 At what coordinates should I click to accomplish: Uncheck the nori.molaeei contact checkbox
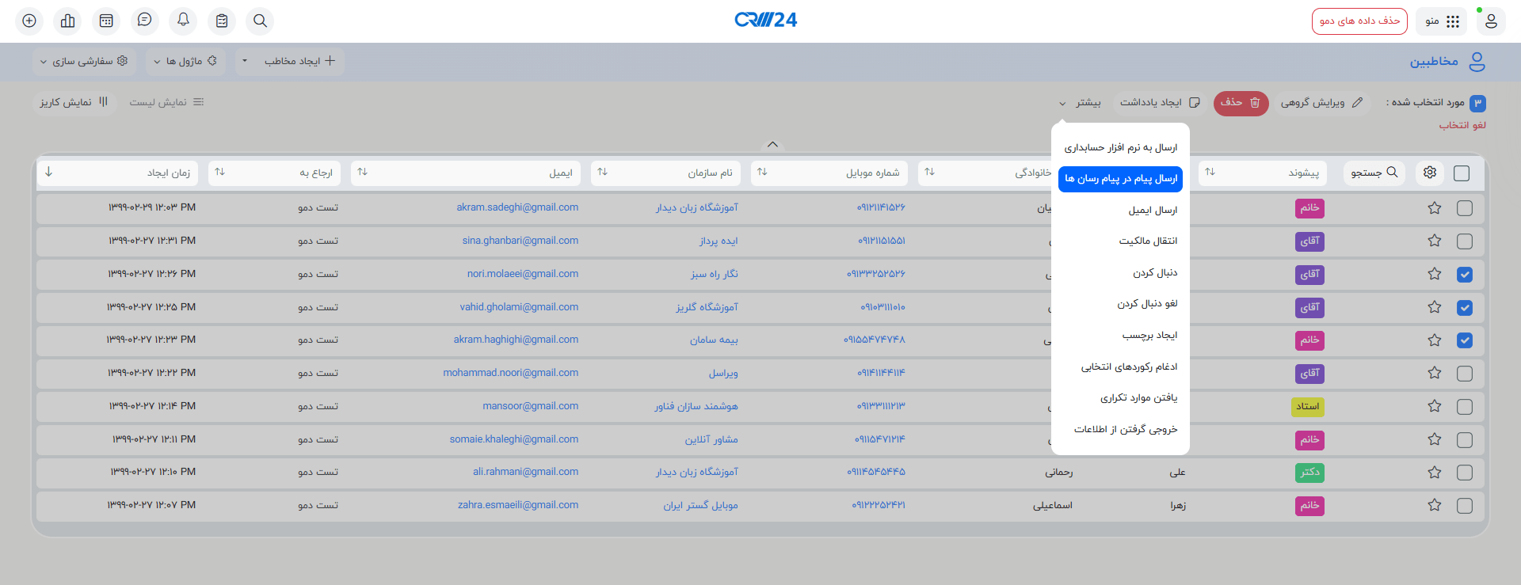[1465, 275]
